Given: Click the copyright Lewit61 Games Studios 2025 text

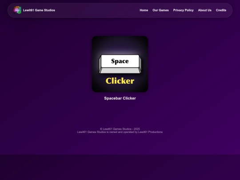Looking at the screenshot, I should pos(120,129).
